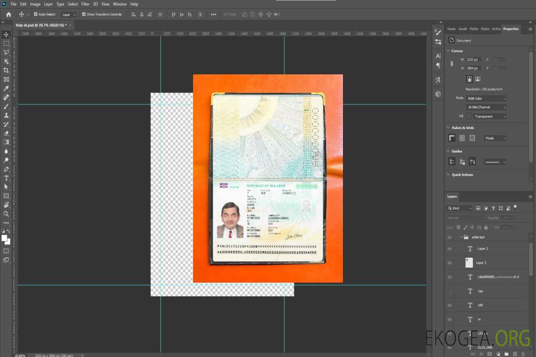The height and width of the screenshot is (357, 536).
Task: Open the File menu
Action: [x=14, y=4]
